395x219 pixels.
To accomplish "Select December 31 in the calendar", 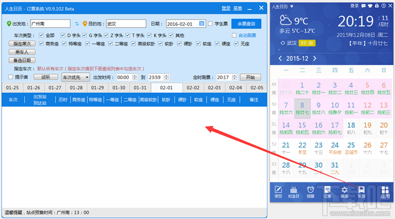I will tap(335, 168).
